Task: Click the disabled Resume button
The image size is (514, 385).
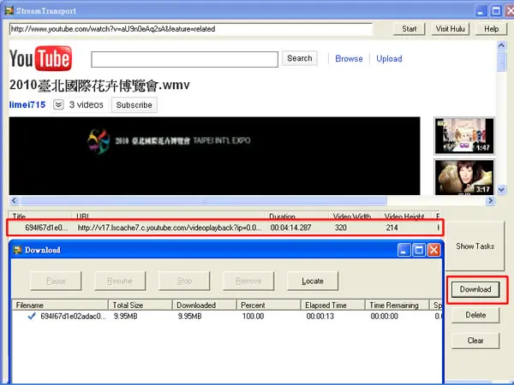Action: click(x=120, y=281)
